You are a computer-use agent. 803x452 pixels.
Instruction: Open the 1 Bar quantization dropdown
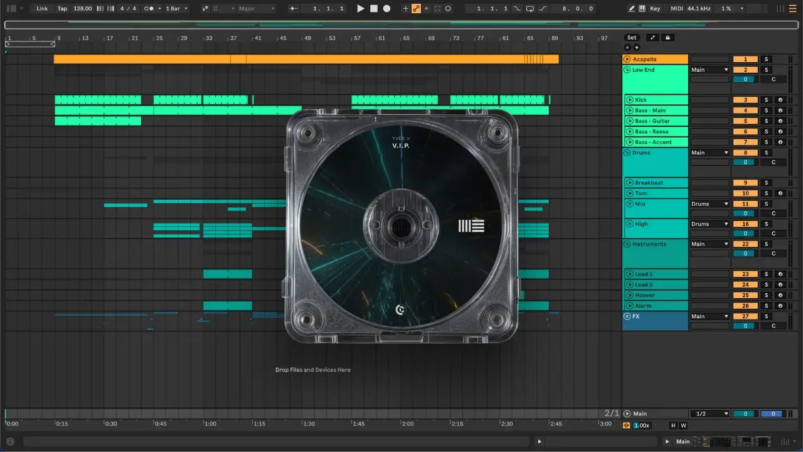pyautogui.click(x=177, y=9)
